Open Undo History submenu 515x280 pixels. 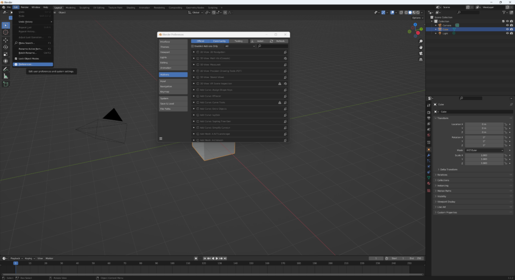[33, 22]
